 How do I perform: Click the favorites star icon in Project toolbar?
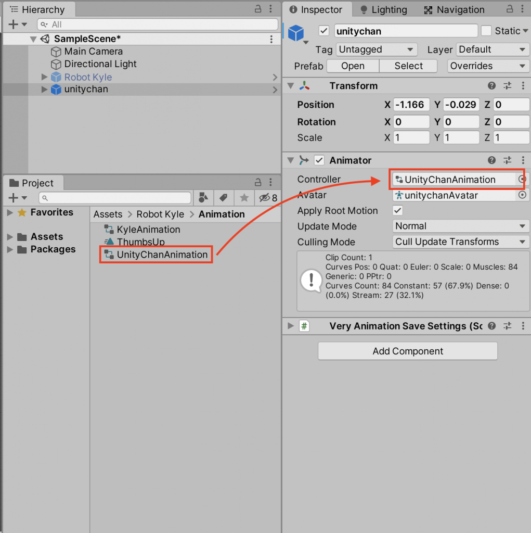tap(243, 198)
